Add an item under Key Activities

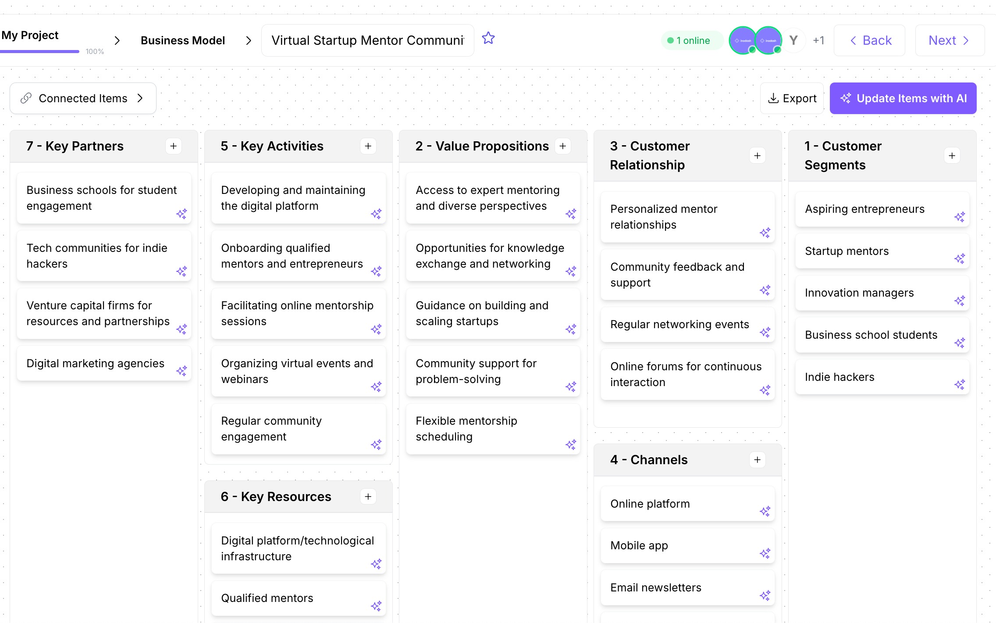(368, 146)
